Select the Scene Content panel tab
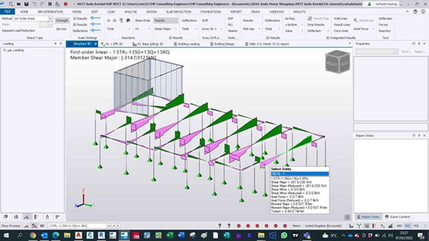 click(397, 216)
